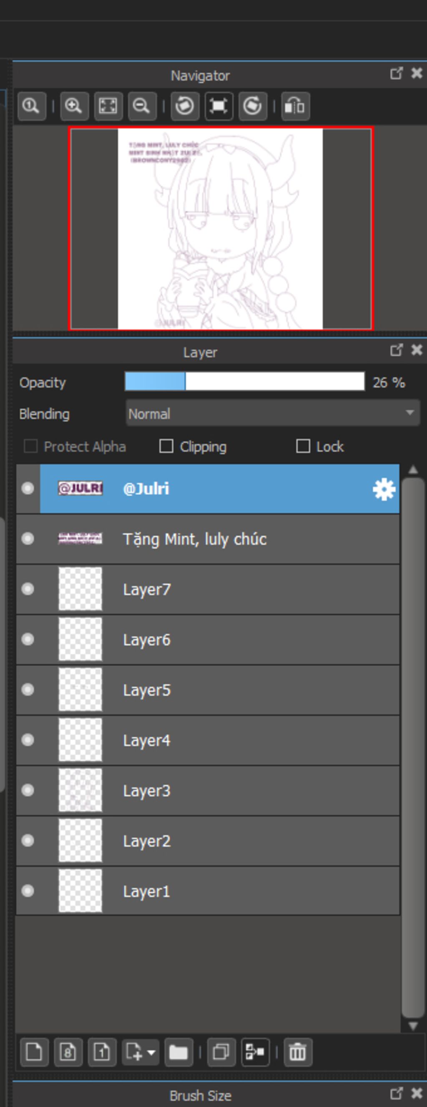Open the @Julri layer settings gear
The image size is (427, 1107).
(383, 489)
